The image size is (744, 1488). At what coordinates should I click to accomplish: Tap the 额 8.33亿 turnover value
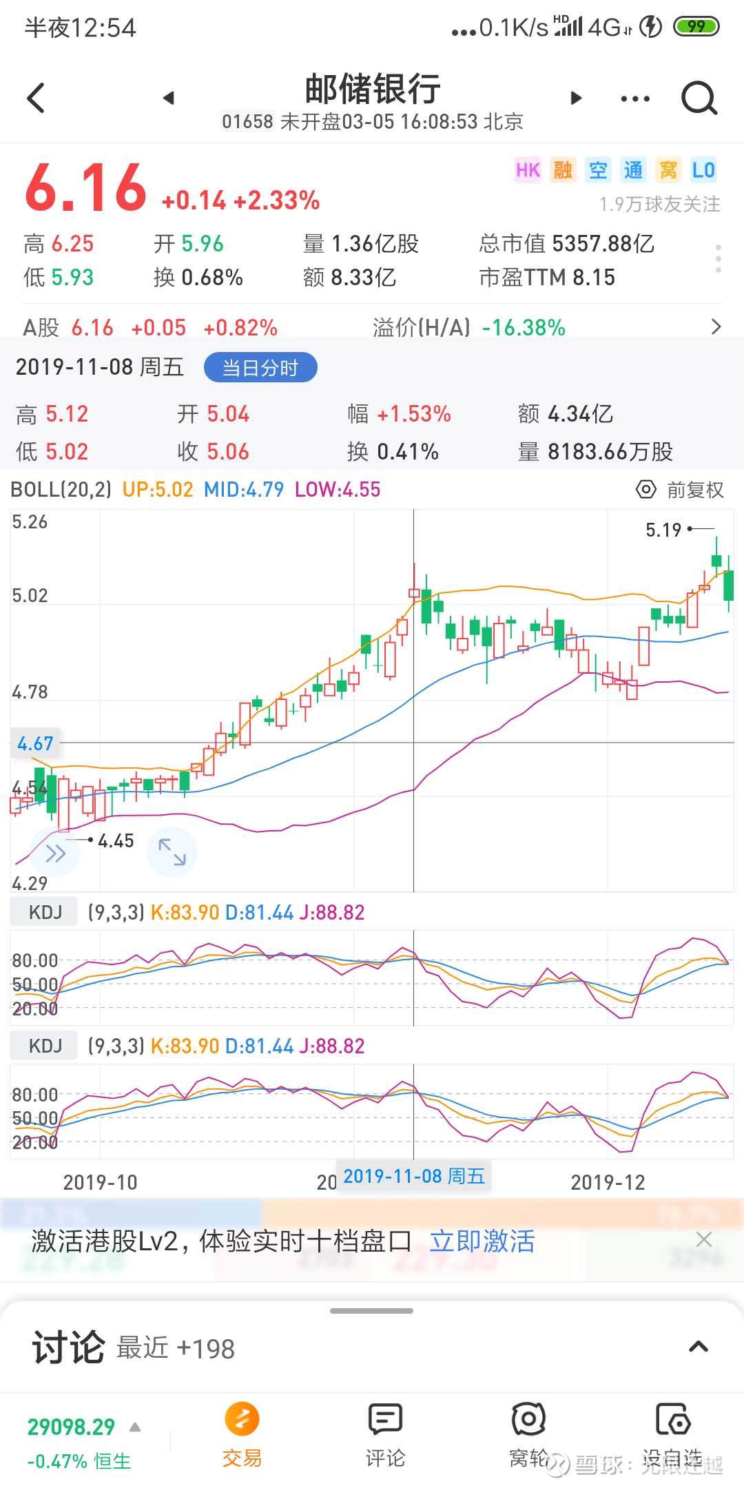click(x=349, y=277)
